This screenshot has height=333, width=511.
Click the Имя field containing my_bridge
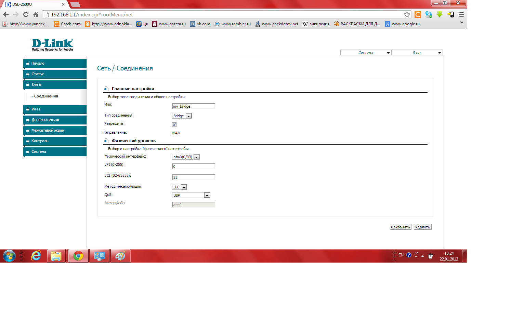click(194, 106)
